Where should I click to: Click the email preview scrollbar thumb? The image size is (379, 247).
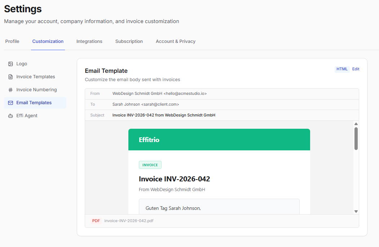point(356,139)
